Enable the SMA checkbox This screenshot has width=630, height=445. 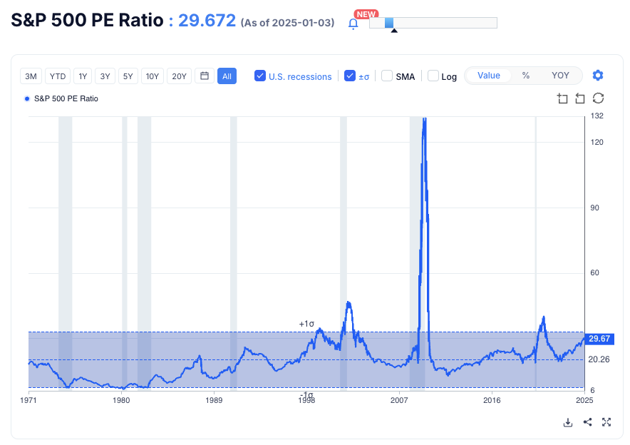pos(387,76)
